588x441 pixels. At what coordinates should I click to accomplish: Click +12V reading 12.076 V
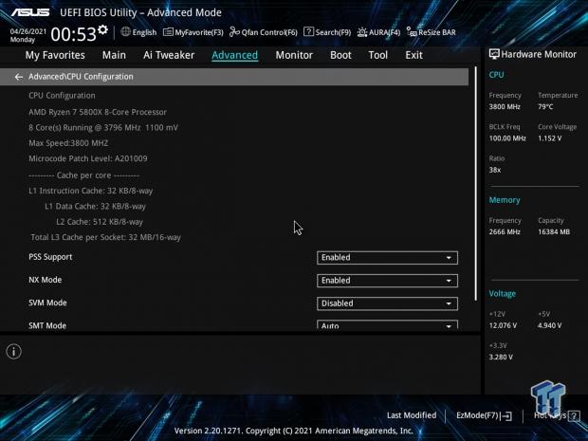click(x=503, y=325)
